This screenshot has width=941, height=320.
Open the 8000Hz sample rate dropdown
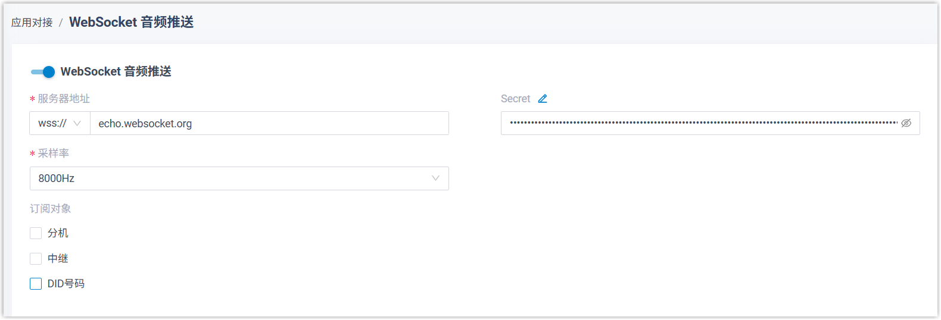(238, 178)
